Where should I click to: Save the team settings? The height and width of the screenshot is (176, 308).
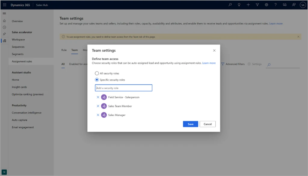pyautogui.click(x=190, y=124)
